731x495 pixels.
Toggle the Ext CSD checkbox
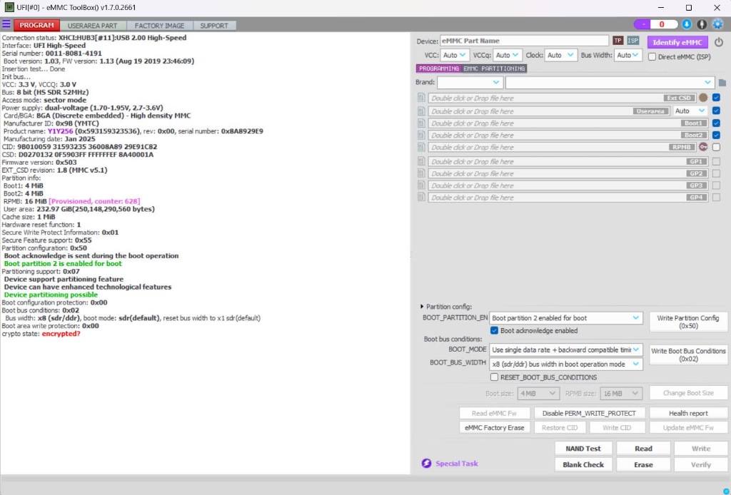pos(716,98)
